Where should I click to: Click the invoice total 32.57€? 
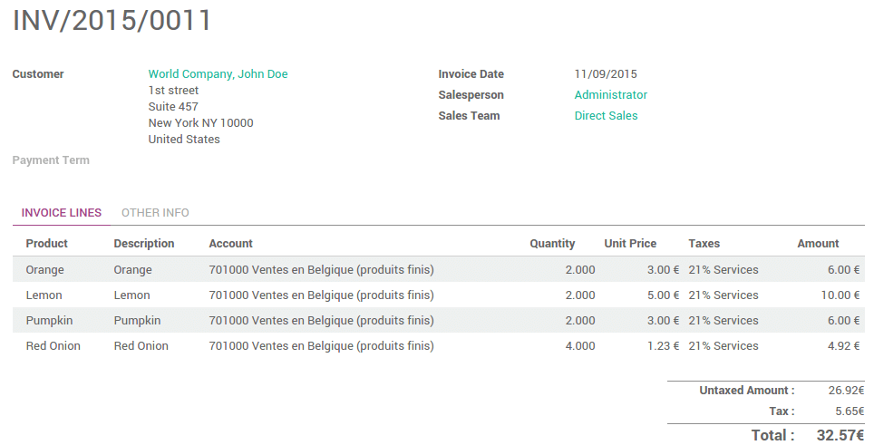tap(840, 436)
